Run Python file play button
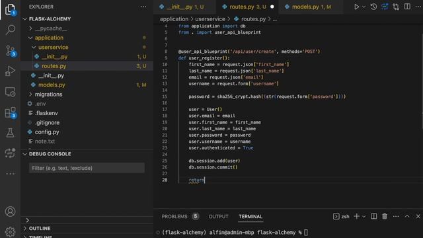The image size is (423, 238). [x=356, y=7]
